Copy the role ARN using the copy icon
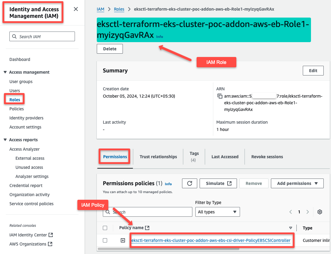This screenshot has height=254, width=331. click(220, 96)
